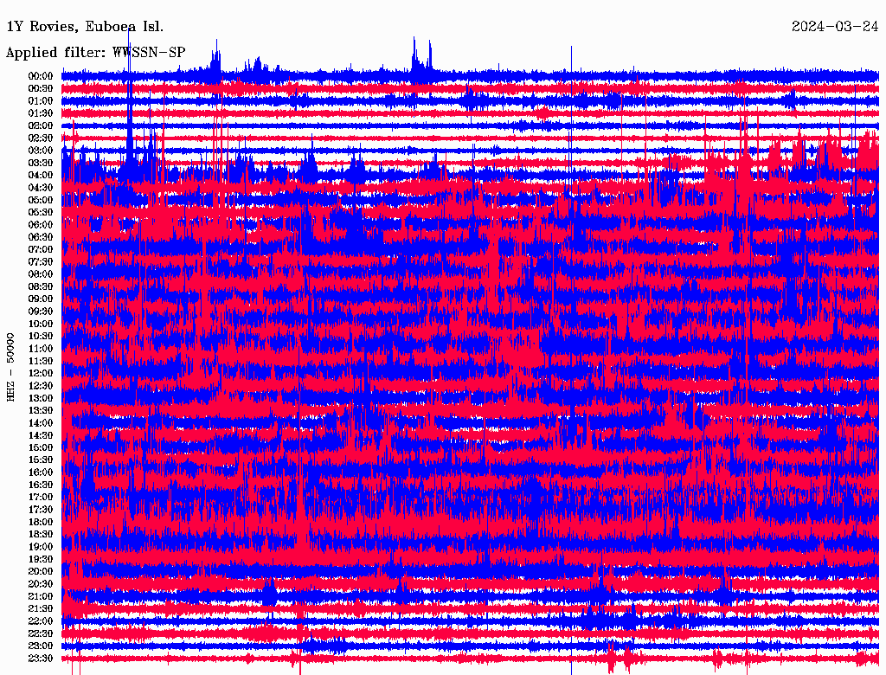Select the 09:30 time label

coord(41,312)
